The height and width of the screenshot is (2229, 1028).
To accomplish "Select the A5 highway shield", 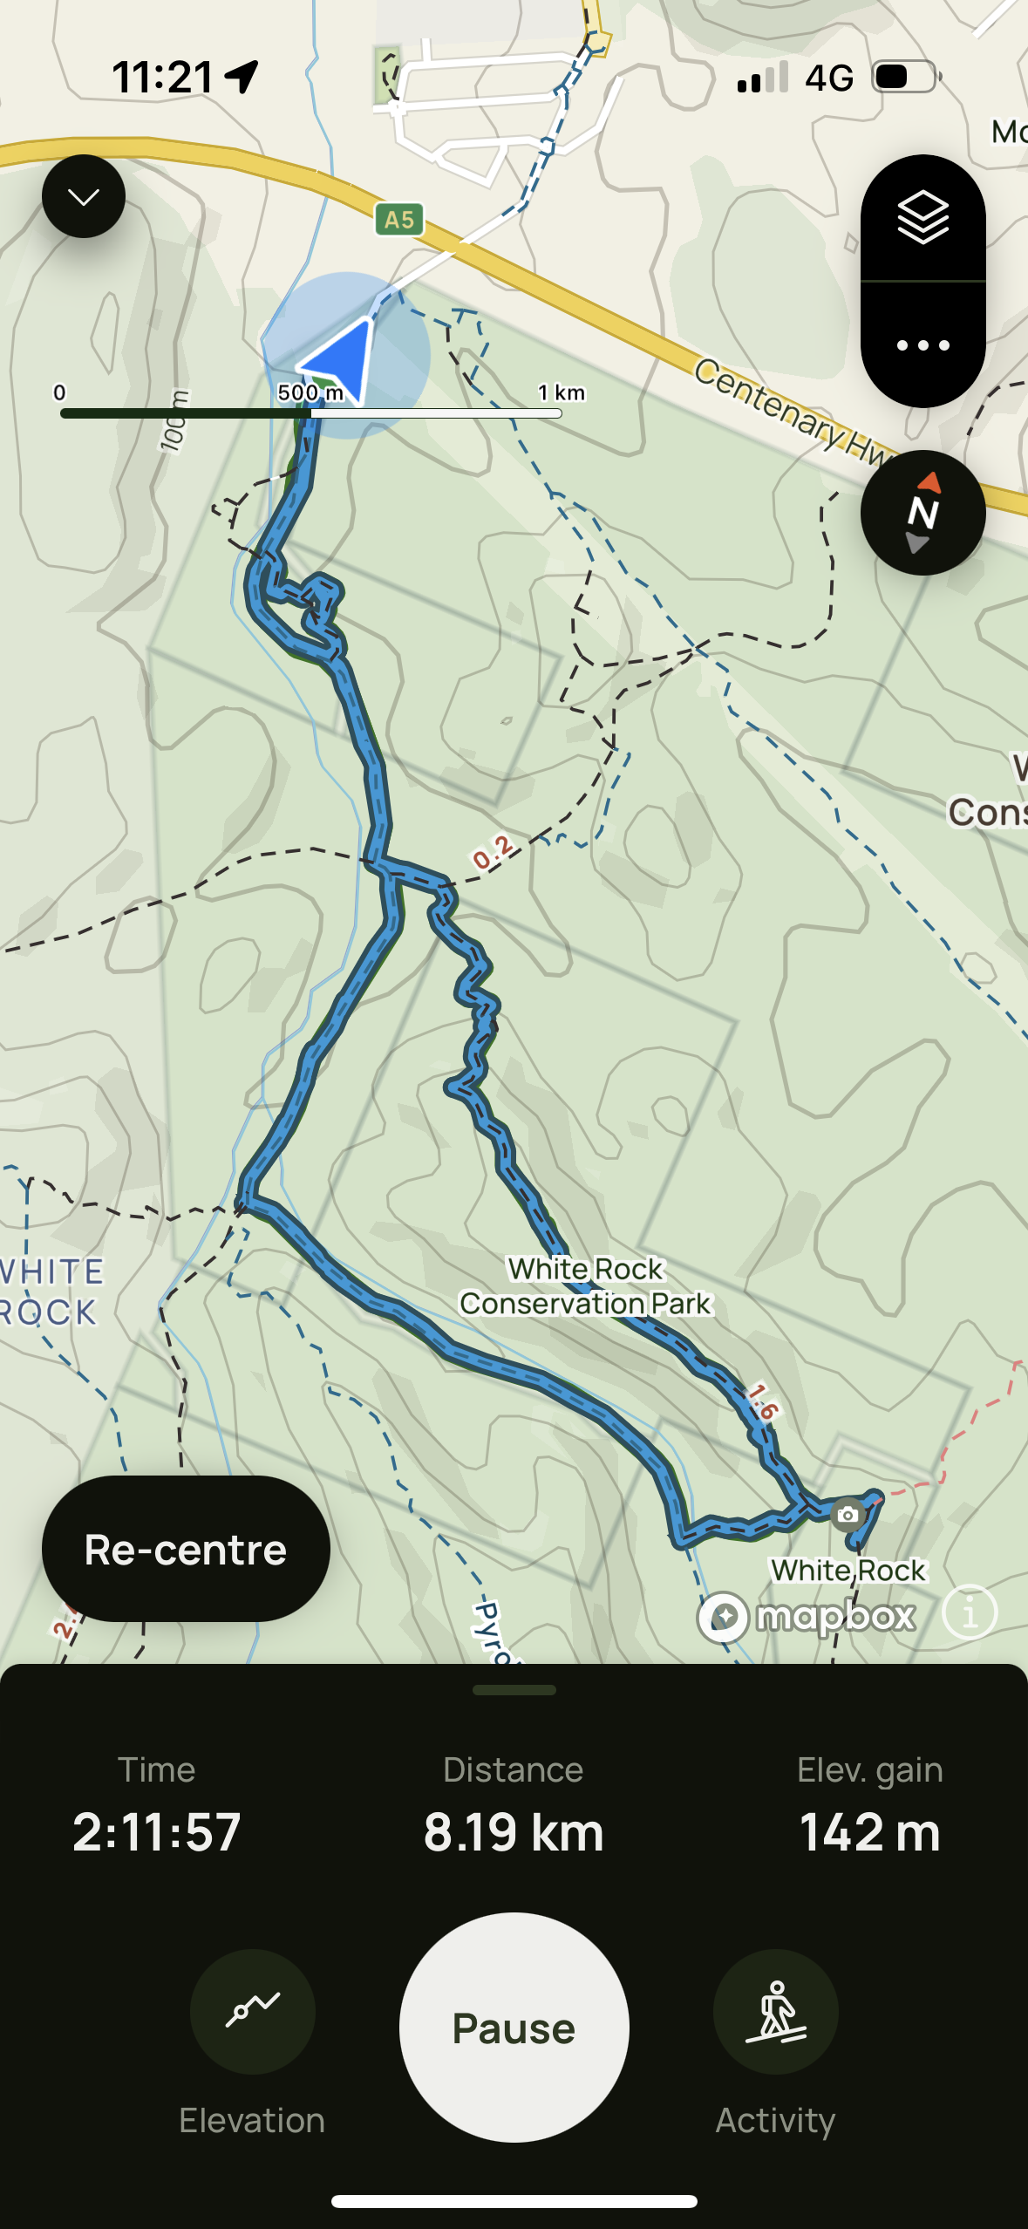I will tap(399, 220).
